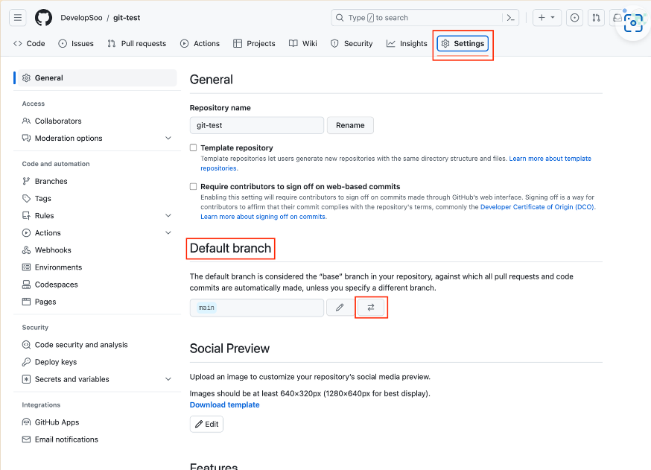Click the Codespaces icon in sidebar

(26, 285)
